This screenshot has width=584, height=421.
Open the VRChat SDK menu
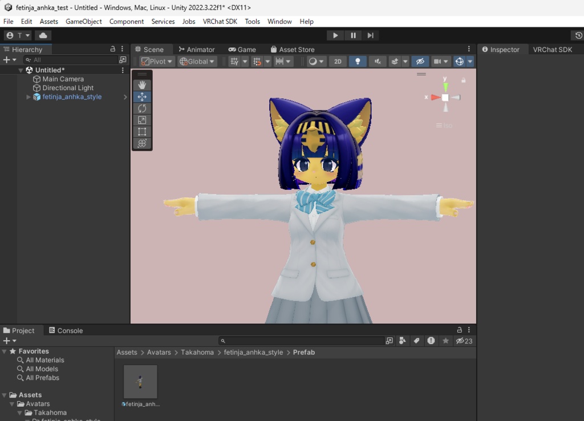[x=220, y=22]
